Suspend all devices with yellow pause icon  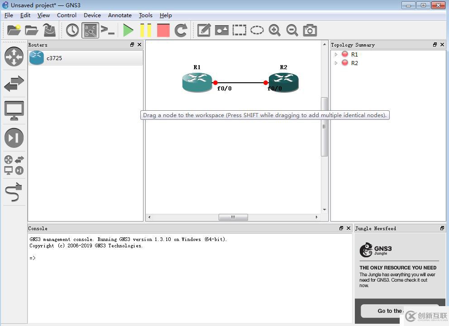point(146,30)
